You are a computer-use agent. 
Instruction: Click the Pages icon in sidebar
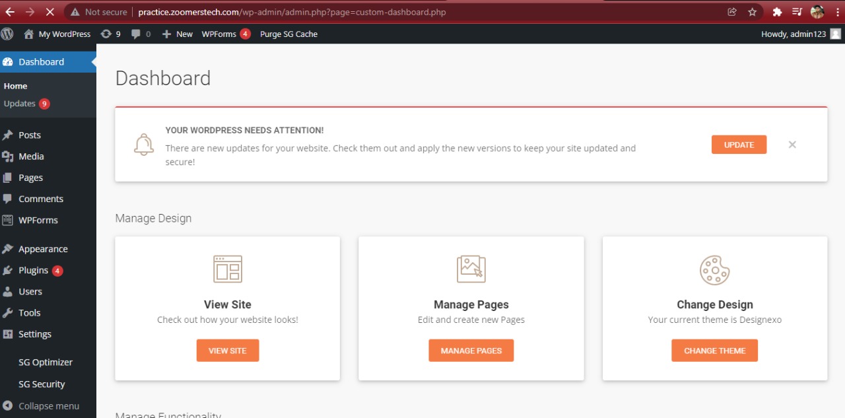[8, 178]
